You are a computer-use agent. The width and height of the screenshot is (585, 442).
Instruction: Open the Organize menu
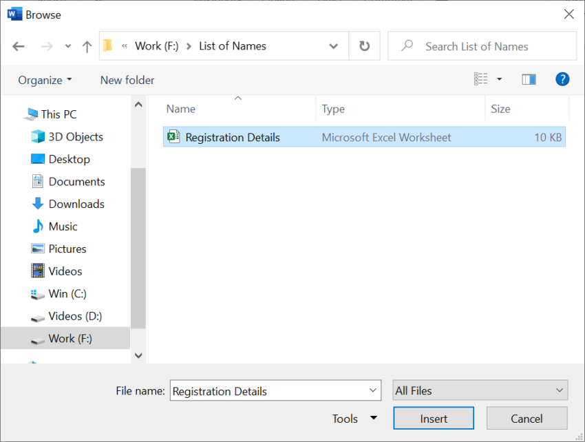(45, 80)
